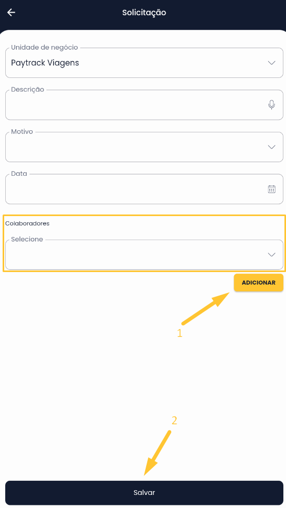Tap the microphone icon in Descrição
The image size is (286, 508).
pyautogui.click(x=272, y=105)
